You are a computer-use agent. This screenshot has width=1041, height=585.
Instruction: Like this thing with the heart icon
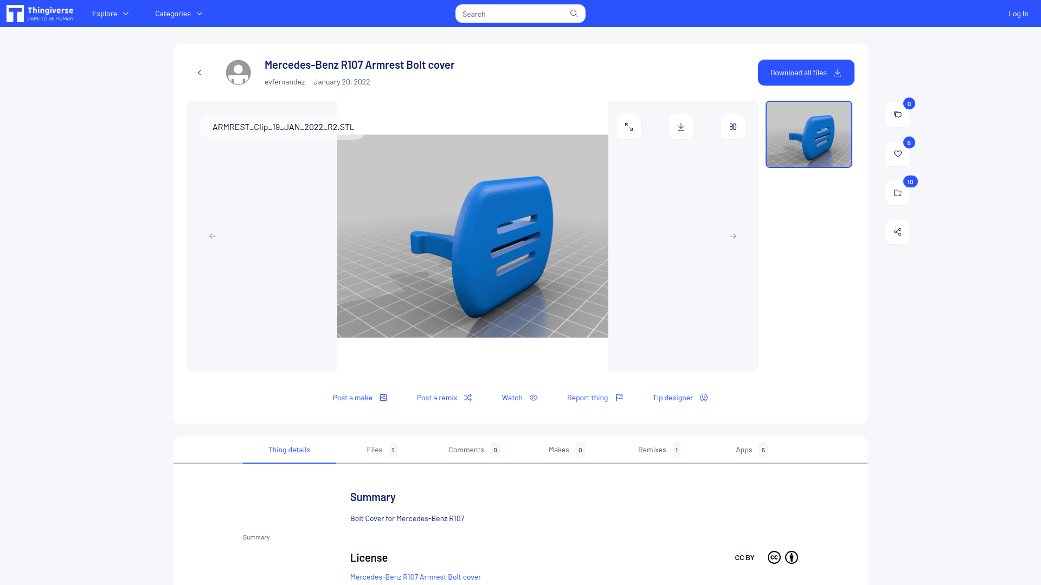click(x=898, y=154)
